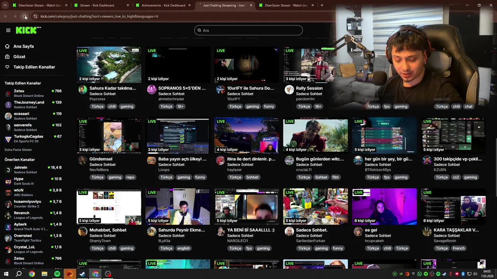Open Crystal_LoL channel in recommended list
497x279 pixels.
[33, 249]
